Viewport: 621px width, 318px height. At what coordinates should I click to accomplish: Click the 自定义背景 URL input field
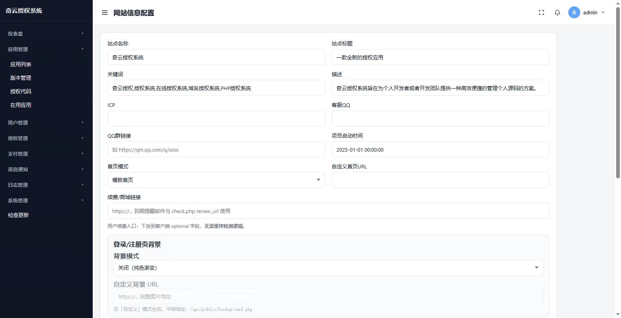click(328, 296)
